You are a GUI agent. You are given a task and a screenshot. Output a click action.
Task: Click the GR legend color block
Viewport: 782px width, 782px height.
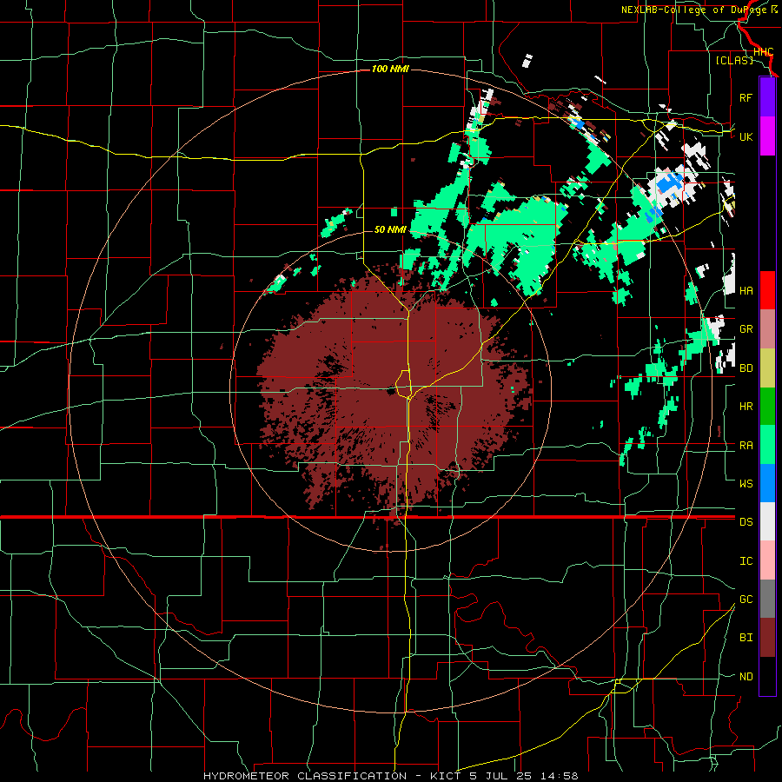(x=767, y=328)
